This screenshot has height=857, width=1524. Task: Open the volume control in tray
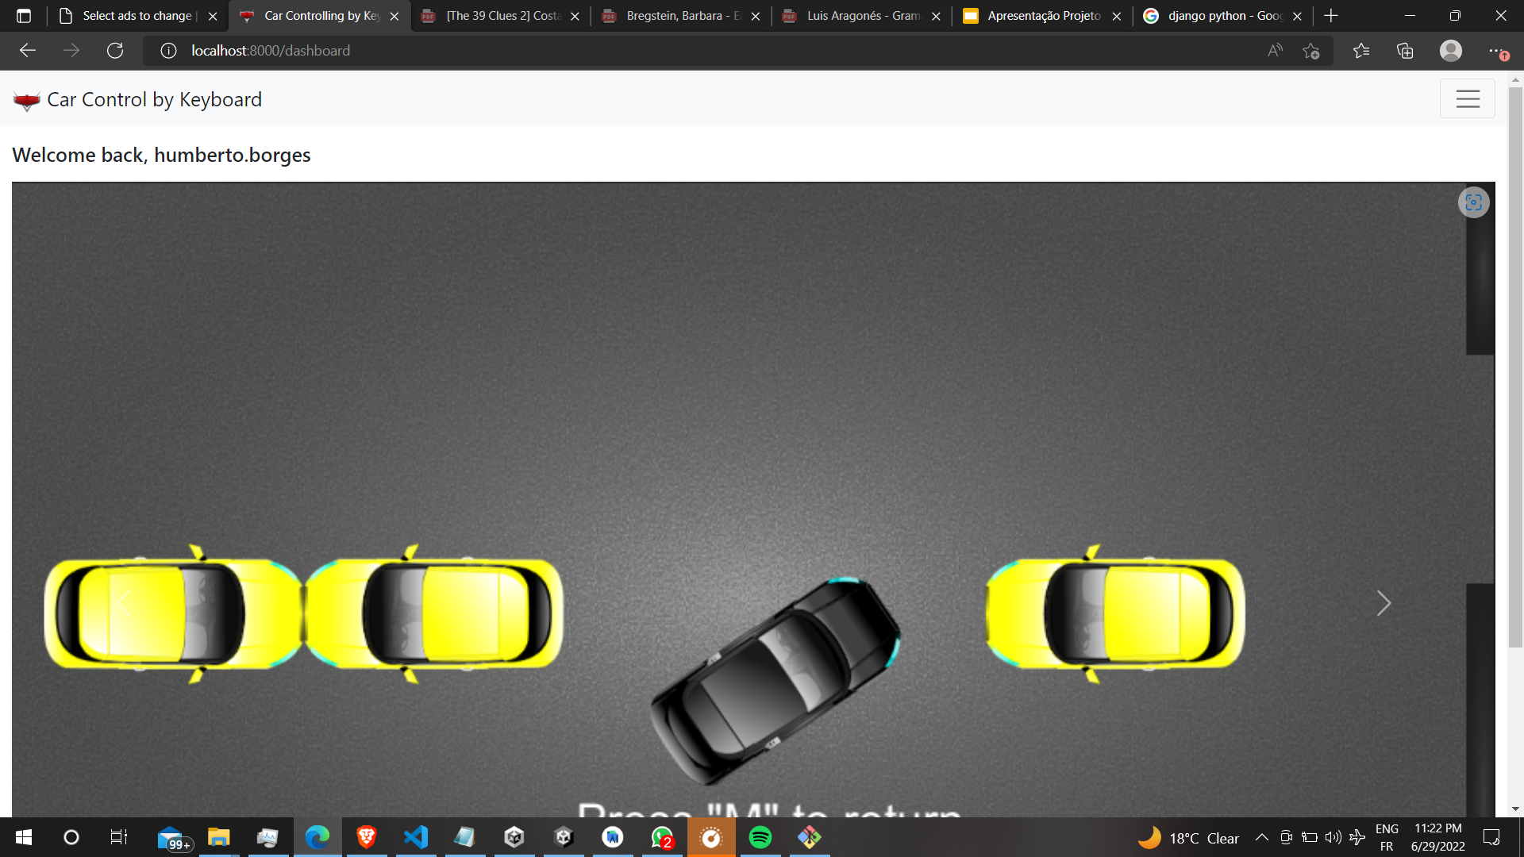[1333, 837]
